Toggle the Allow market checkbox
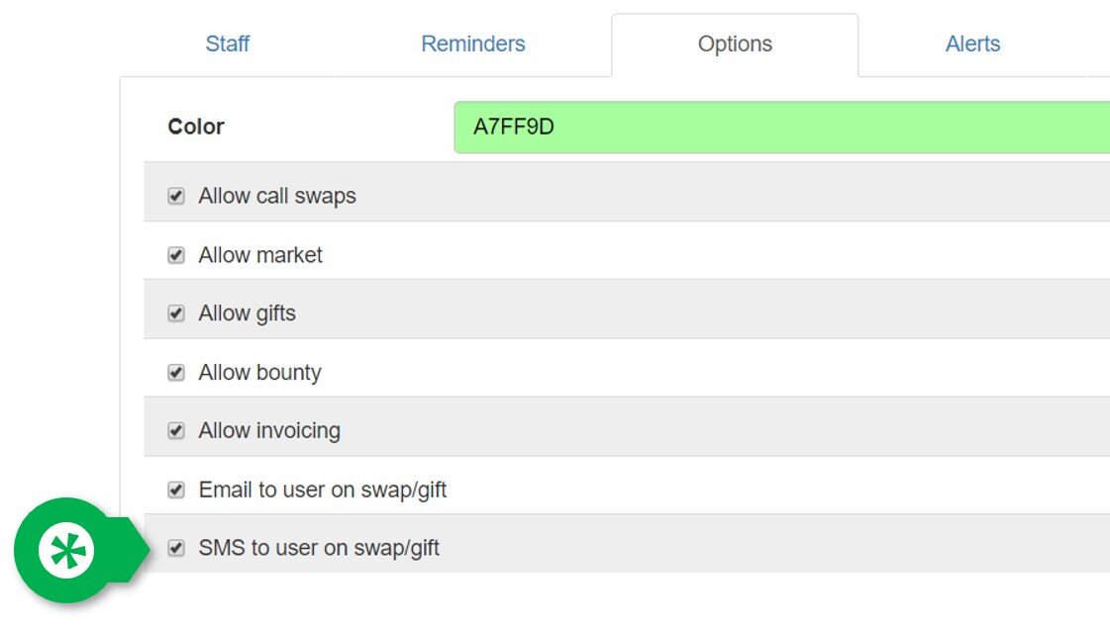1110x626 pixels. coord(176,254)
